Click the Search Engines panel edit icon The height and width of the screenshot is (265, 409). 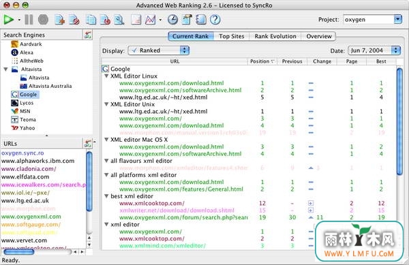88,35
